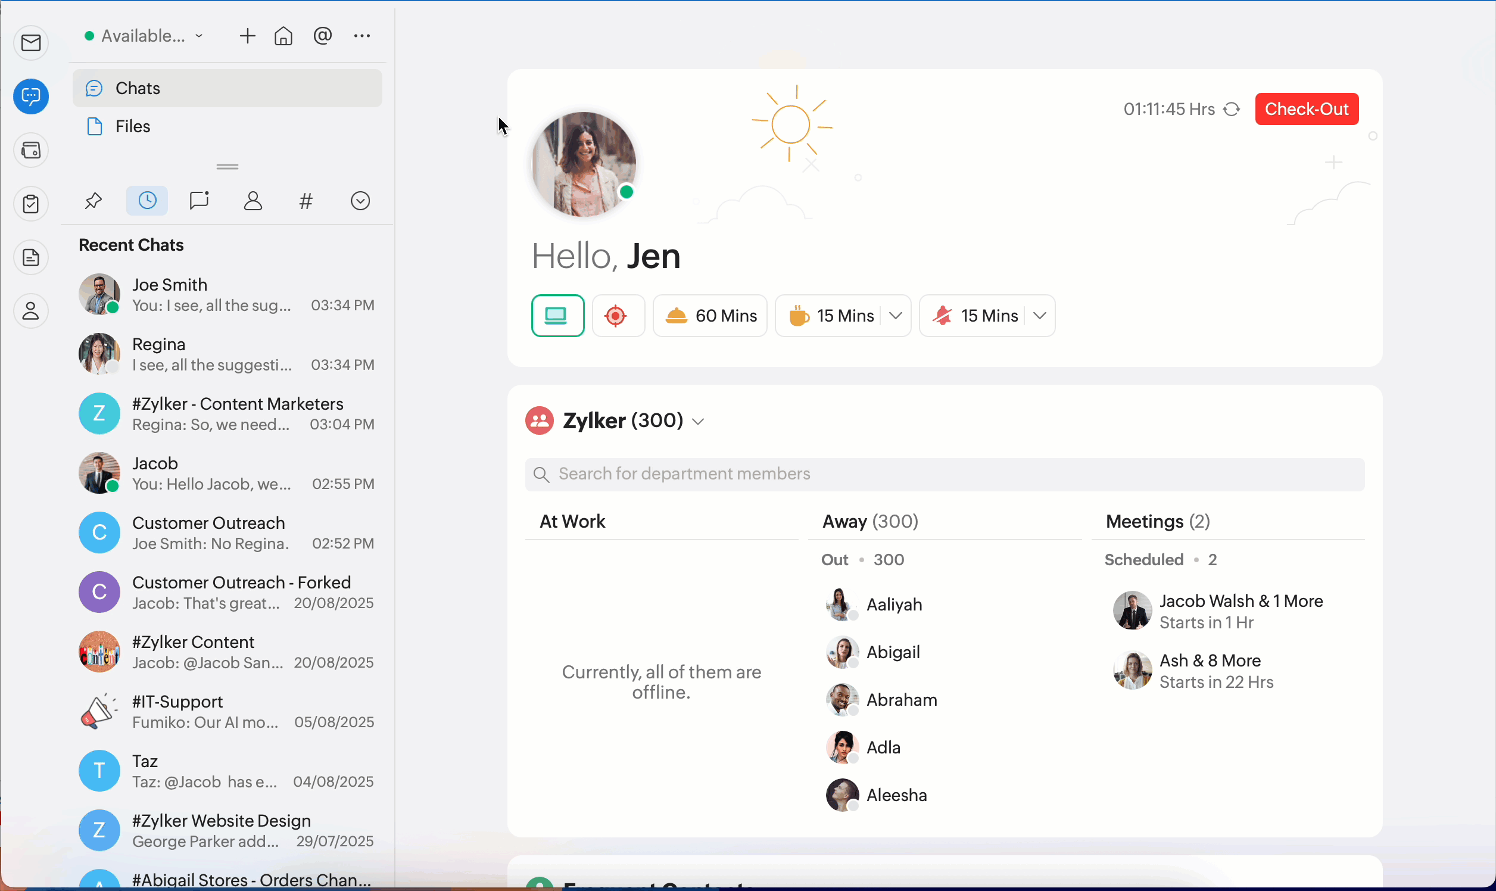Click the home icon in top bar

(283, 36)
